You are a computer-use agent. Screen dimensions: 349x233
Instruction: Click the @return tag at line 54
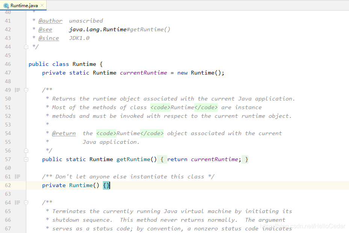pyautogui.click(x=63, y=133)
